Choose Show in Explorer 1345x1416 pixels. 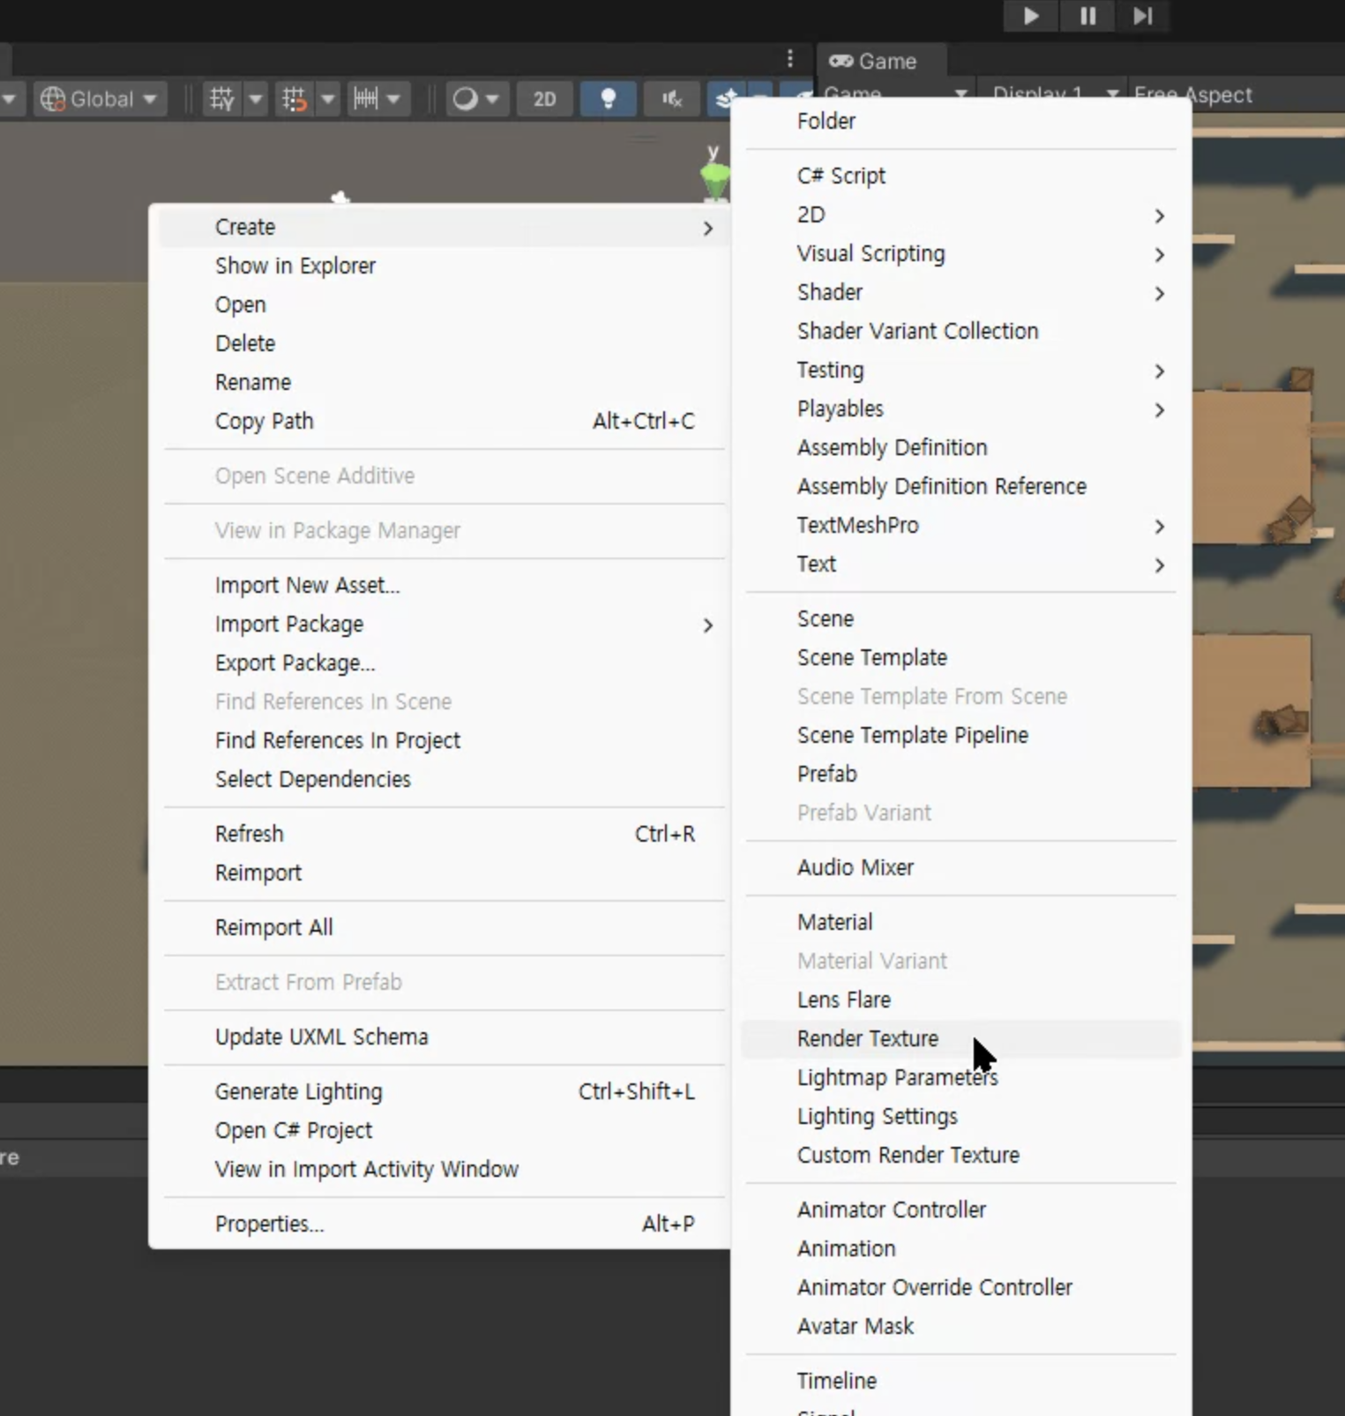445,266
